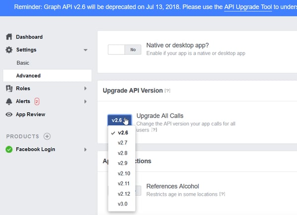The height and width of the screenshot is (215, 297).
Task: Add a product with plus icon
Action: 47,136
